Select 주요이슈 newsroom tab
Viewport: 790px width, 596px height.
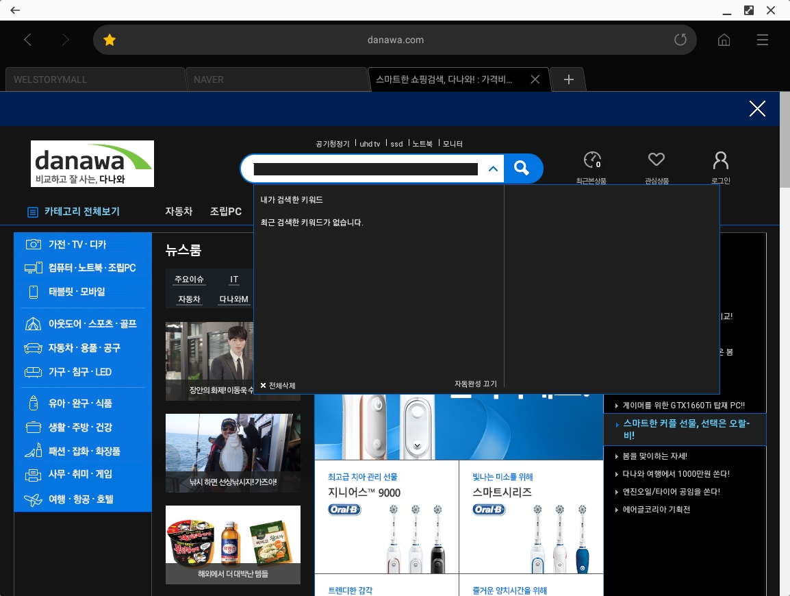[x=189, y=280]
